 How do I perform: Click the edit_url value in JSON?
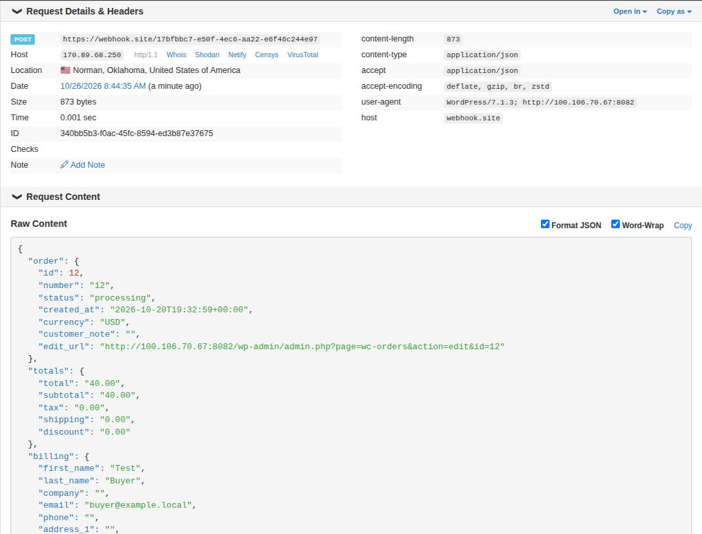click(x=302, y=347)
